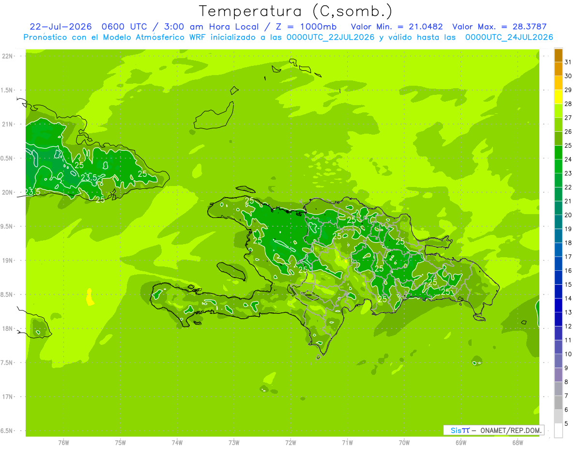Click the '20' colorbar label

point(568,215)
